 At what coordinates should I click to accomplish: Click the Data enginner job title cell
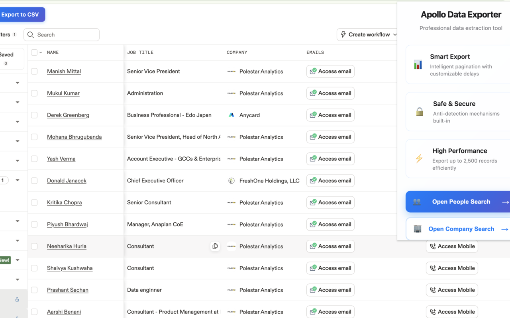(144, 290)
